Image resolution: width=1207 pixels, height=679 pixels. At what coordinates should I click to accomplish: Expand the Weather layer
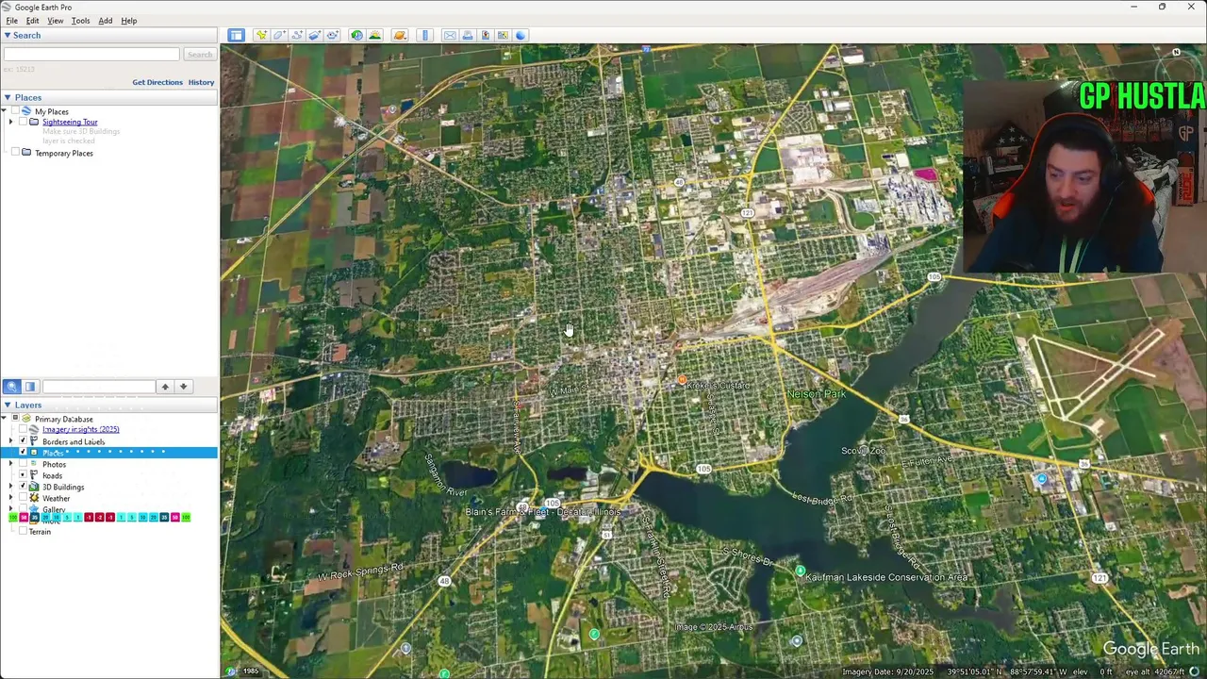point(11,498)
